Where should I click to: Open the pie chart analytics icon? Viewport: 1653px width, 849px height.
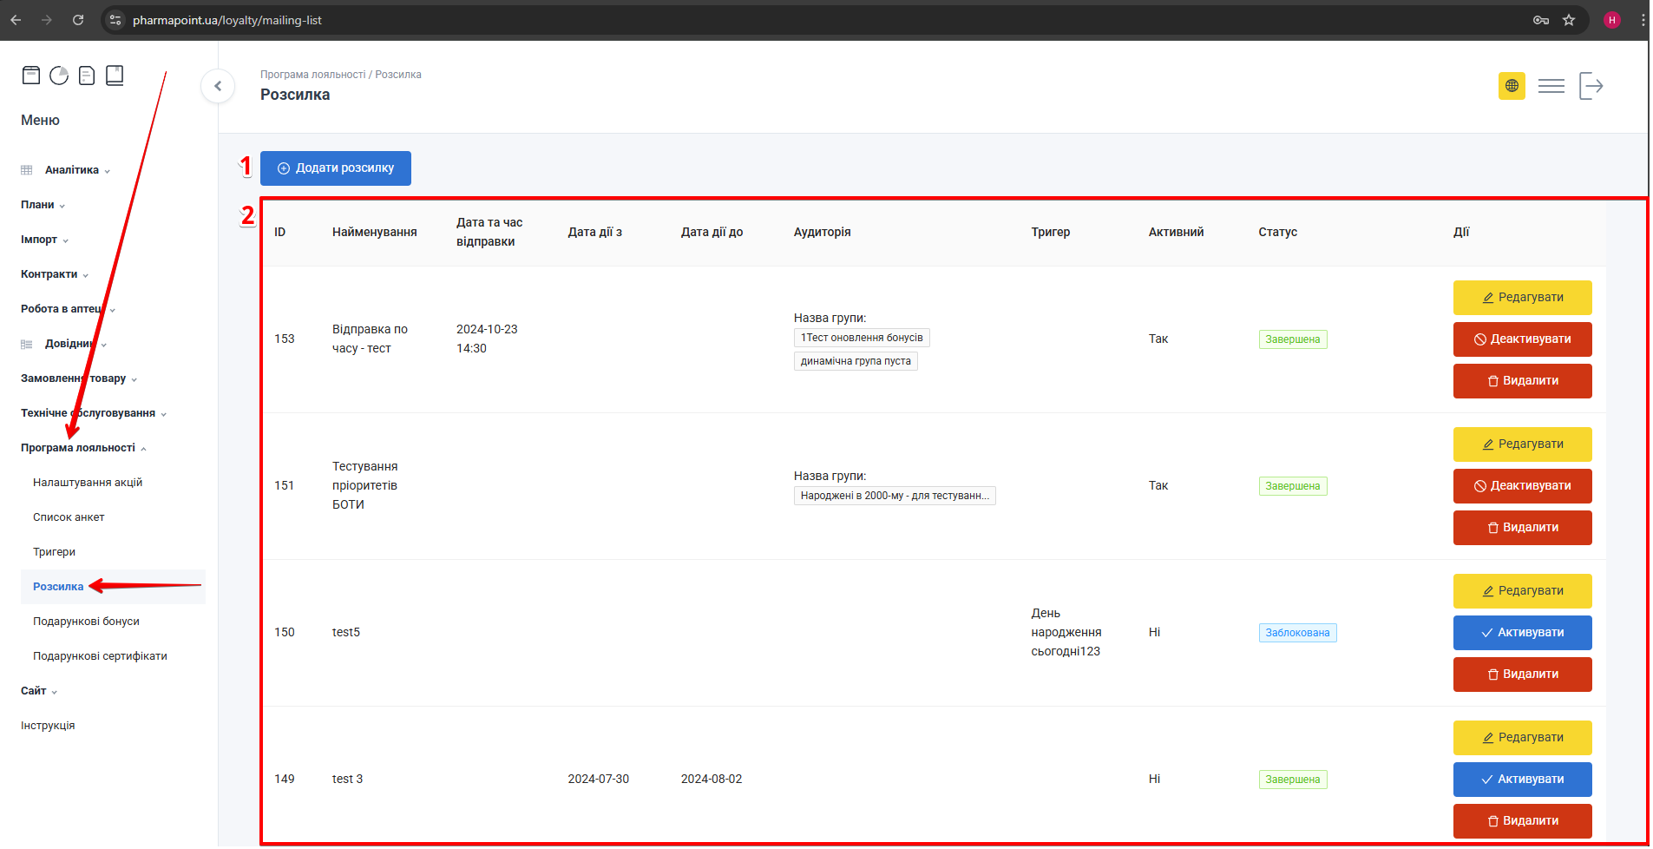pyautogui.click(x=59, y=76)
